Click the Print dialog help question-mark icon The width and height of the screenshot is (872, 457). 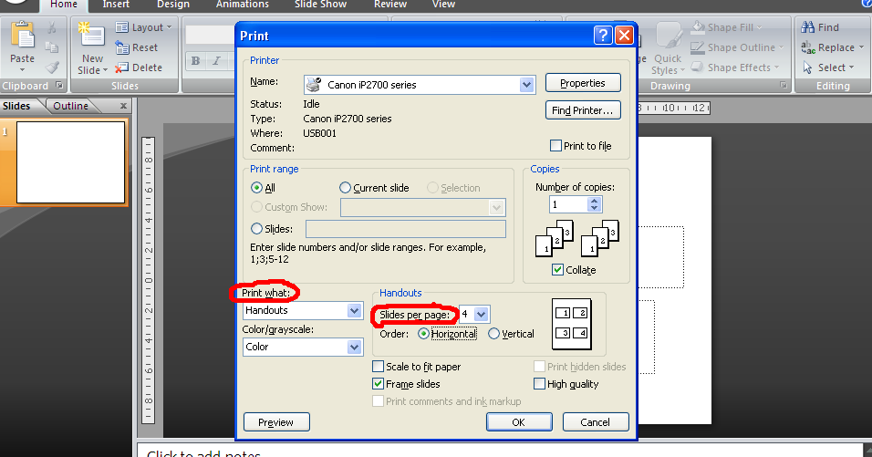pyautogui.click(x=603, y=36)
